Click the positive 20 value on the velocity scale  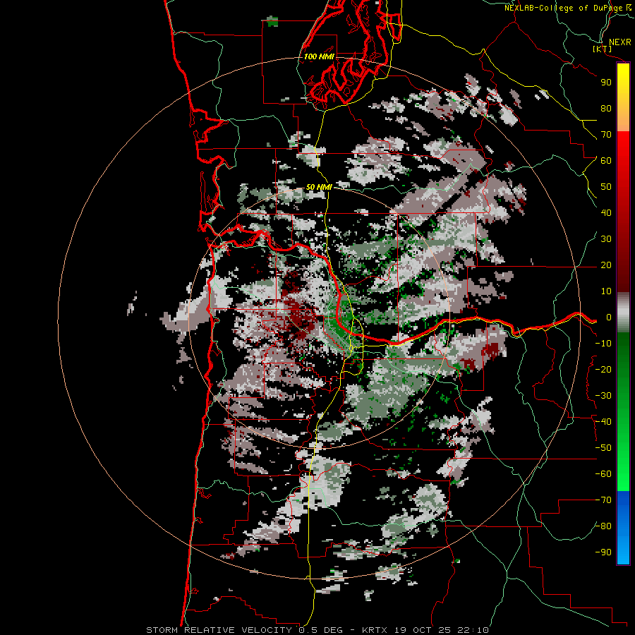pos(606,265)
